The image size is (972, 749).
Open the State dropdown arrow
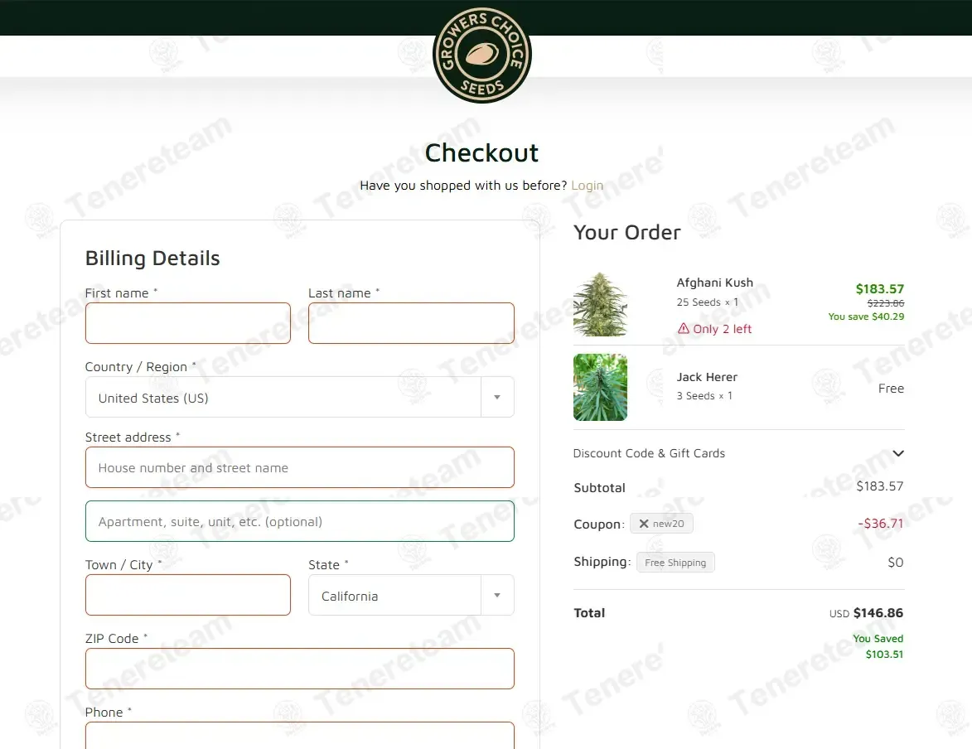(497, 595)
